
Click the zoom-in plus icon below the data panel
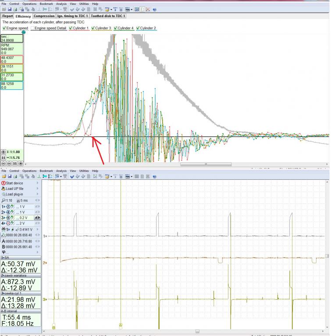(x=4, y=151)
